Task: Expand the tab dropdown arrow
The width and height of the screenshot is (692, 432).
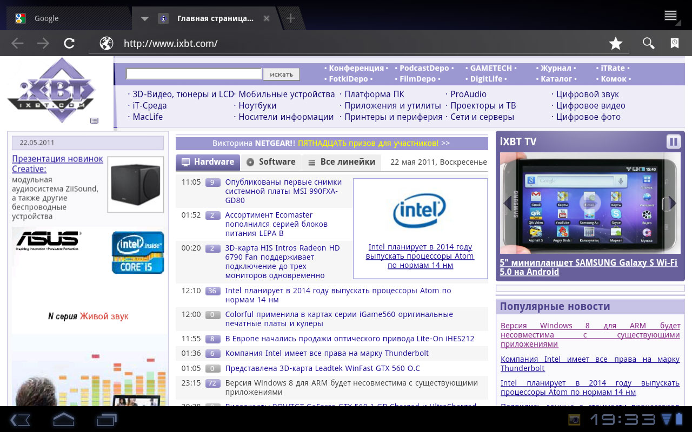Action: (144, 18)
